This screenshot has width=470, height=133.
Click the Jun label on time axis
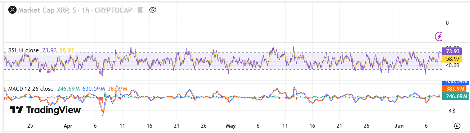click(x=399, y=126)
